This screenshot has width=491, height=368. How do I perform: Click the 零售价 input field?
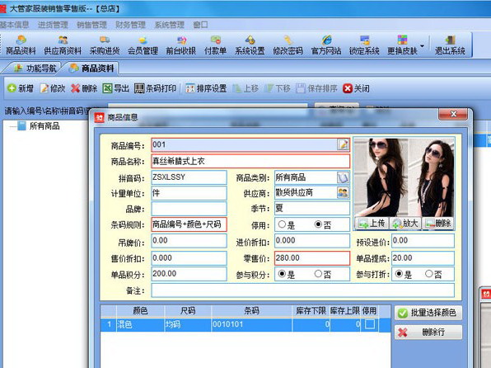312,258
